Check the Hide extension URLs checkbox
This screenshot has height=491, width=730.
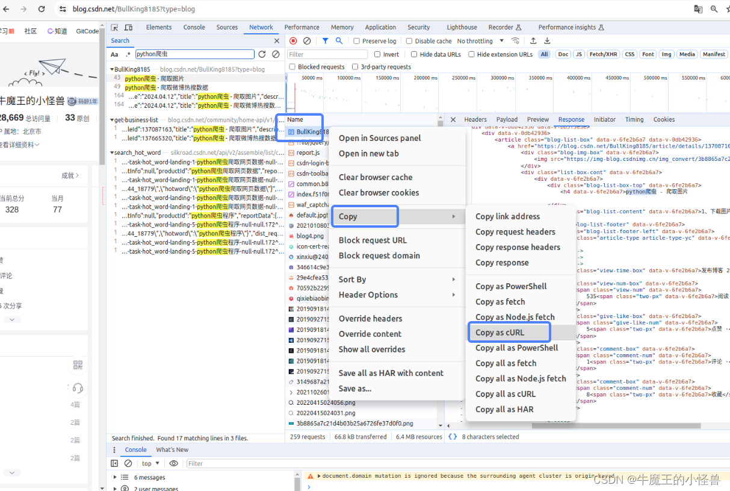471,54
